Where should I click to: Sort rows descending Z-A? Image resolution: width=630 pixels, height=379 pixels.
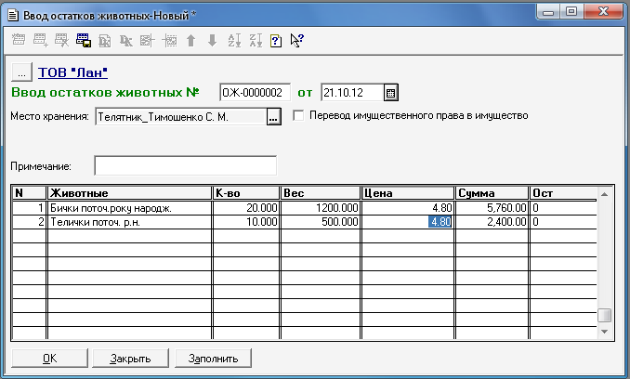[x=256, y=41]
